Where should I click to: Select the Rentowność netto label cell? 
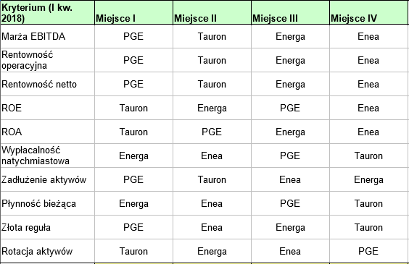47,84
